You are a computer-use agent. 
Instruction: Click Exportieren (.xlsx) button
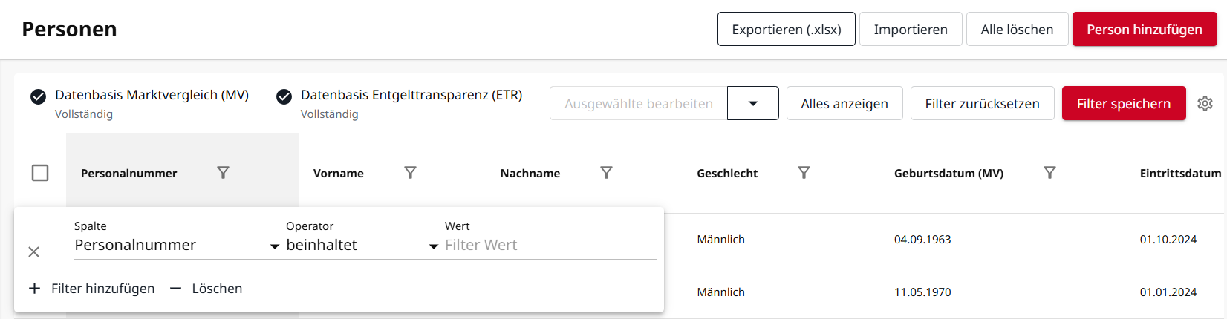[x=787, y=30]
